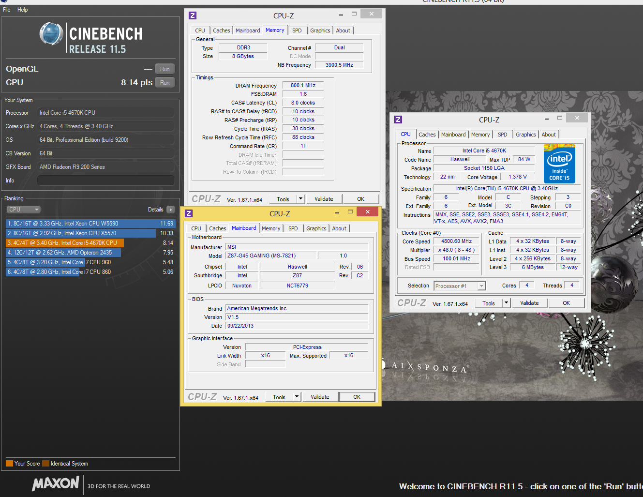643x497 pixels.
Task: Switch to Graphics tab in Memory window
Action: (x=320, y=30)
